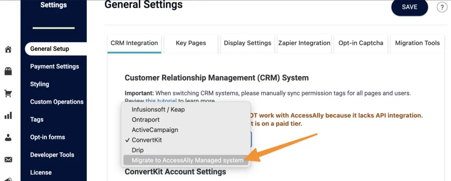Open Payment Settings in the sidebar

click(x=54, y=66)
